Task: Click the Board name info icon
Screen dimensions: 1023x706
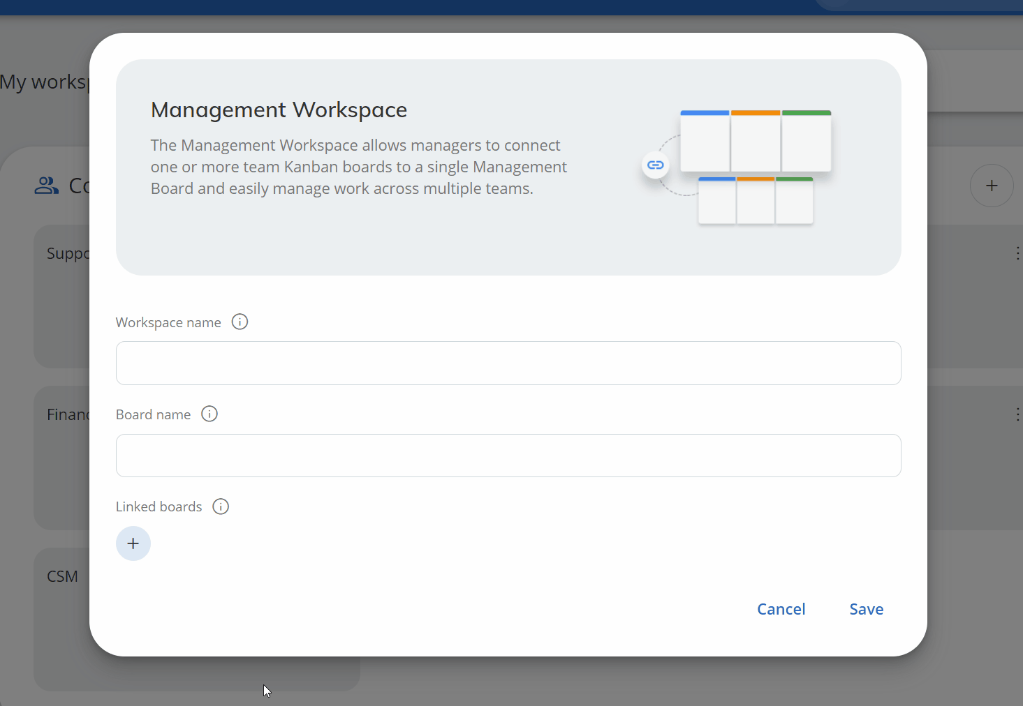Action: point(209,414)
